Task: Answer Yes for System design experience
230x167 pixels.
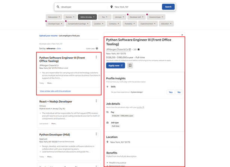Action: (x=171, y=92)
